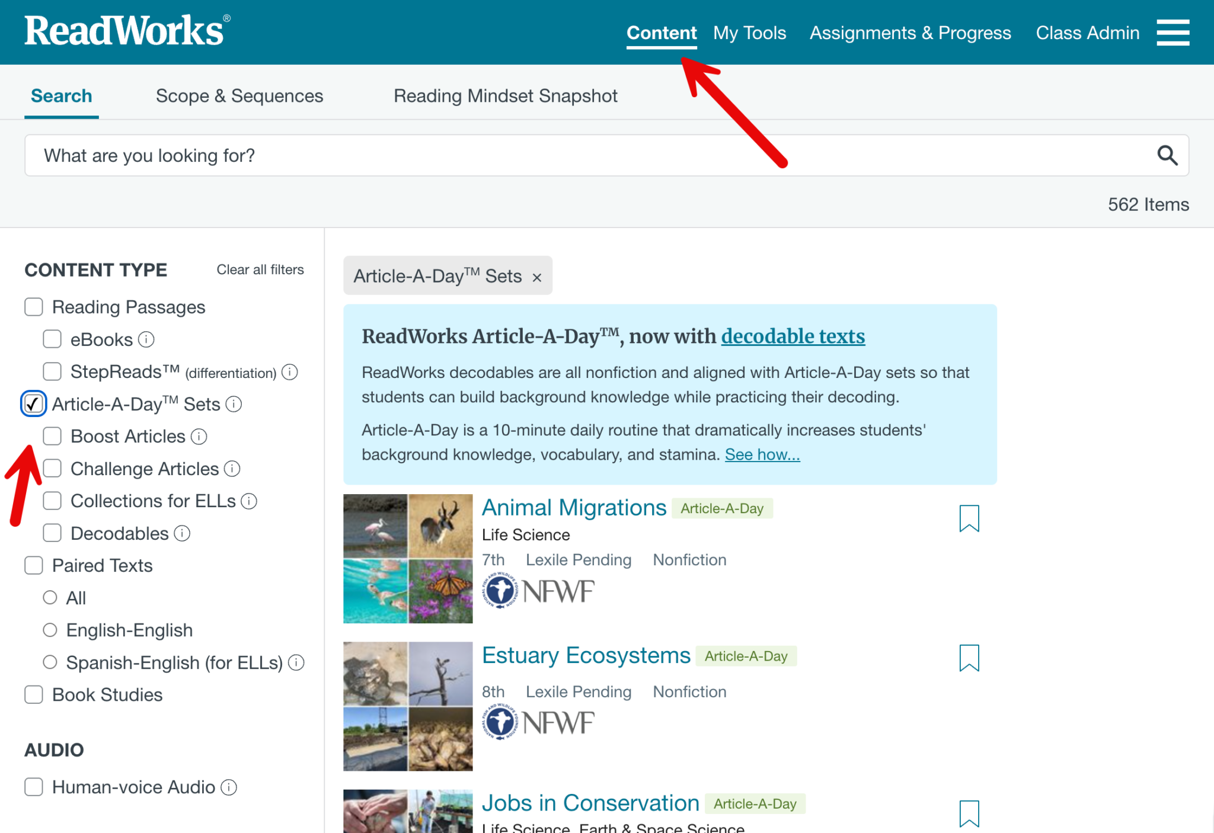This screenshot has height=833, width=1214.
Task: Open the hamburger menu icon
Action: point(1173,33)
